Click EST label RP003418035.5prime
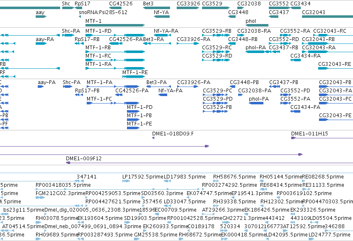Screen dimensions: 353x241 click(63, 185)
